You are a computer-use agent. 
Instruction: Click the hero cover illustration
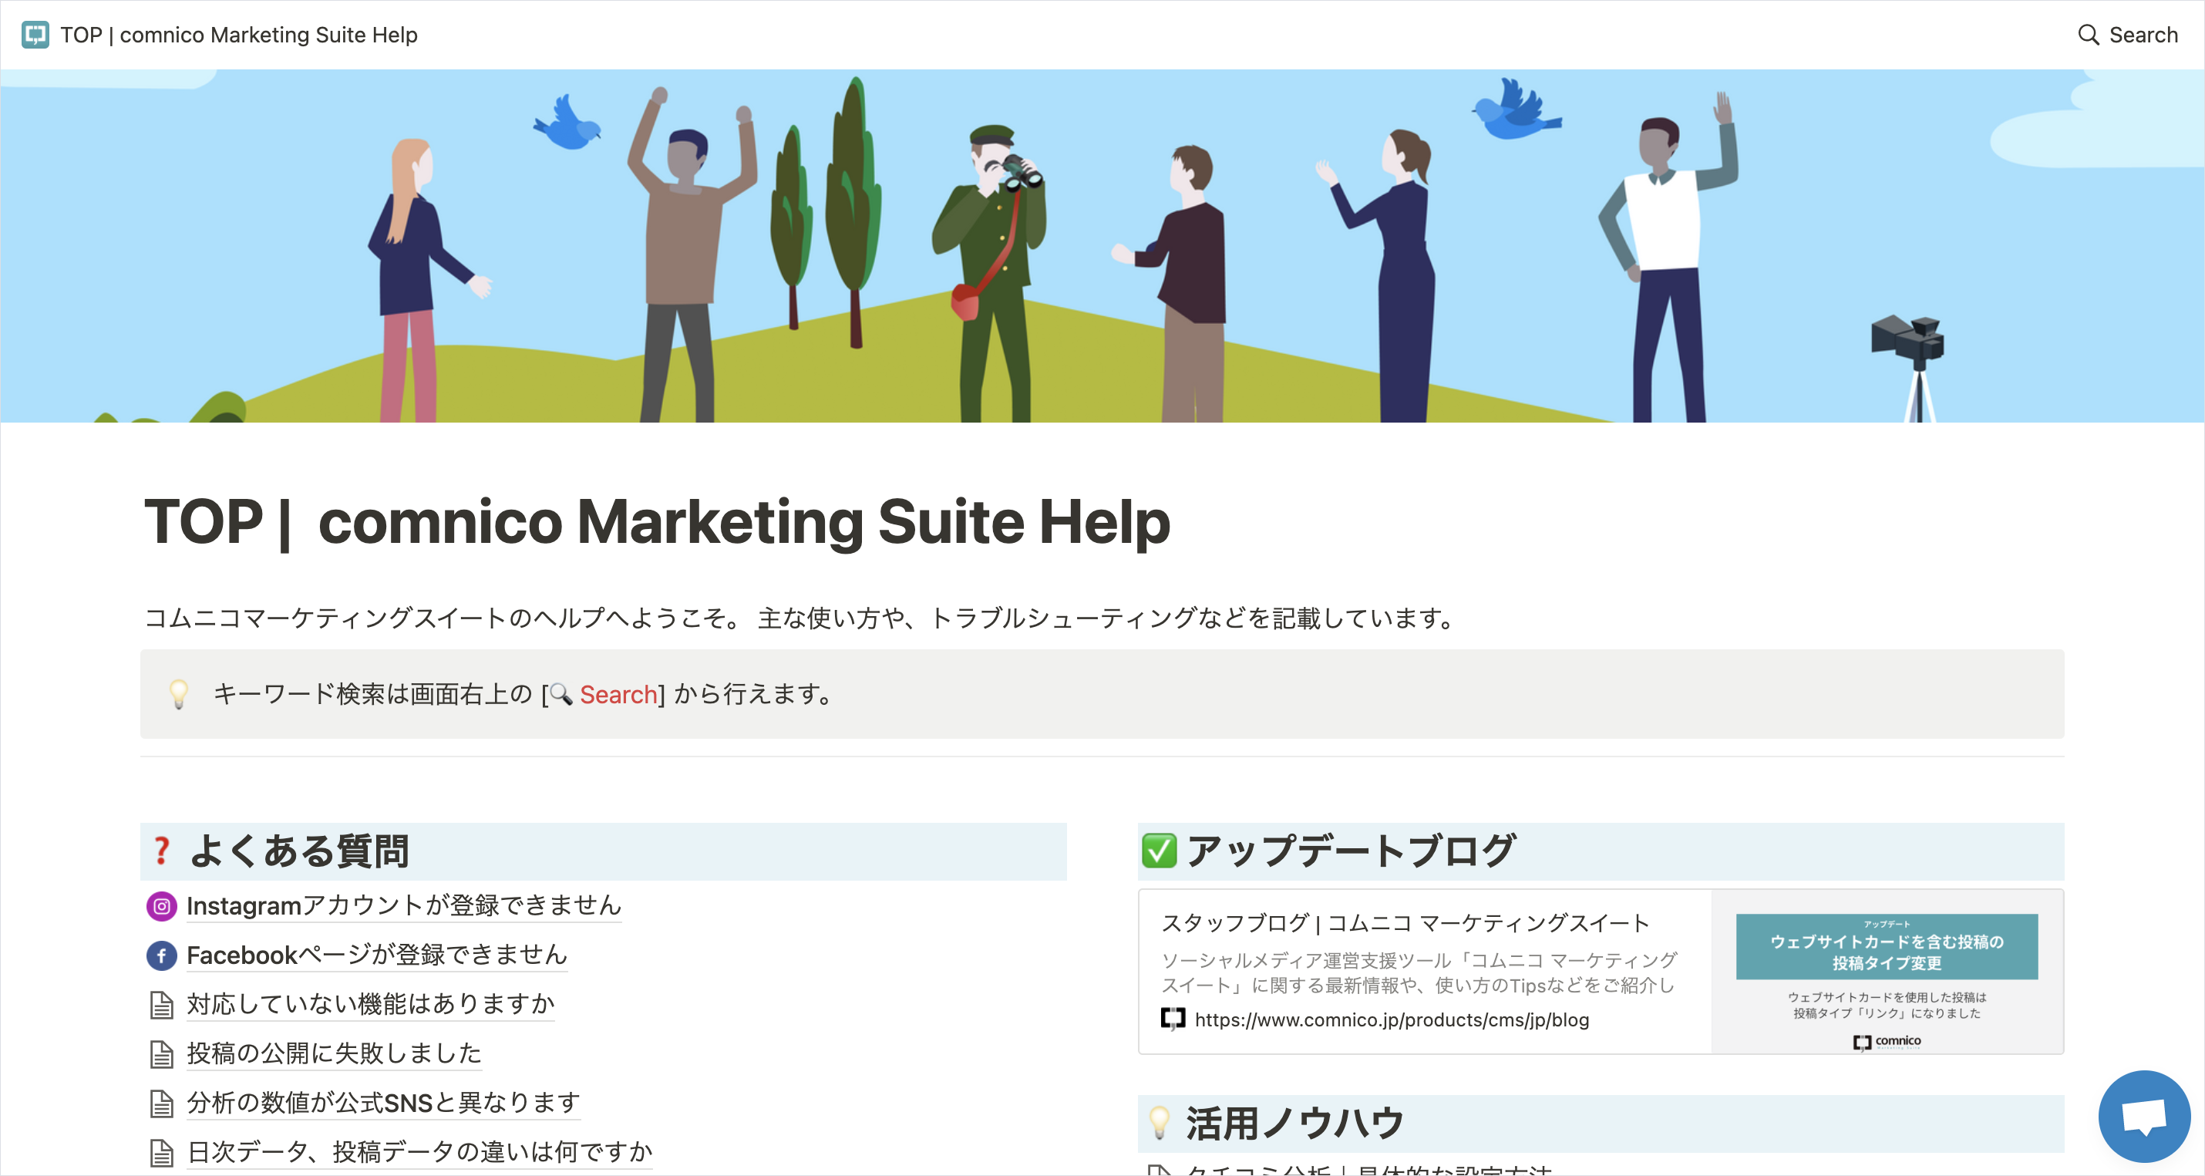coord(1102,246)
